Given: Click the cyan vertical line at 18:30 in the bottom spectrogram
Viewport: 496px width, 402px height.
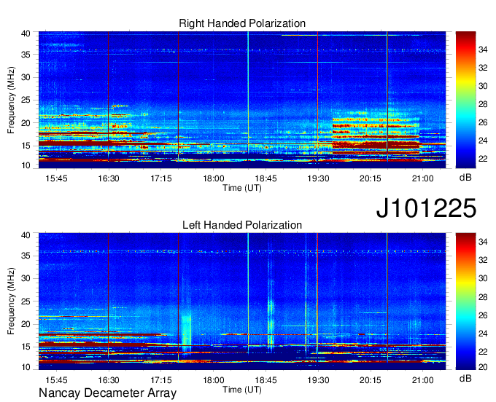Looking at the screenshot, I should click(248, 293).
